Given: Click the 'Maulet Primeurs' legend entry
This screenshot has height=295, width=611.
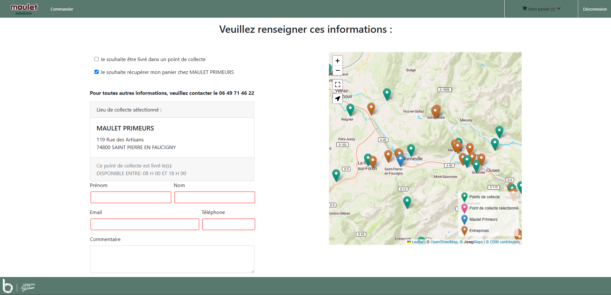Looking at the screenshot, I should coord(483,219).
